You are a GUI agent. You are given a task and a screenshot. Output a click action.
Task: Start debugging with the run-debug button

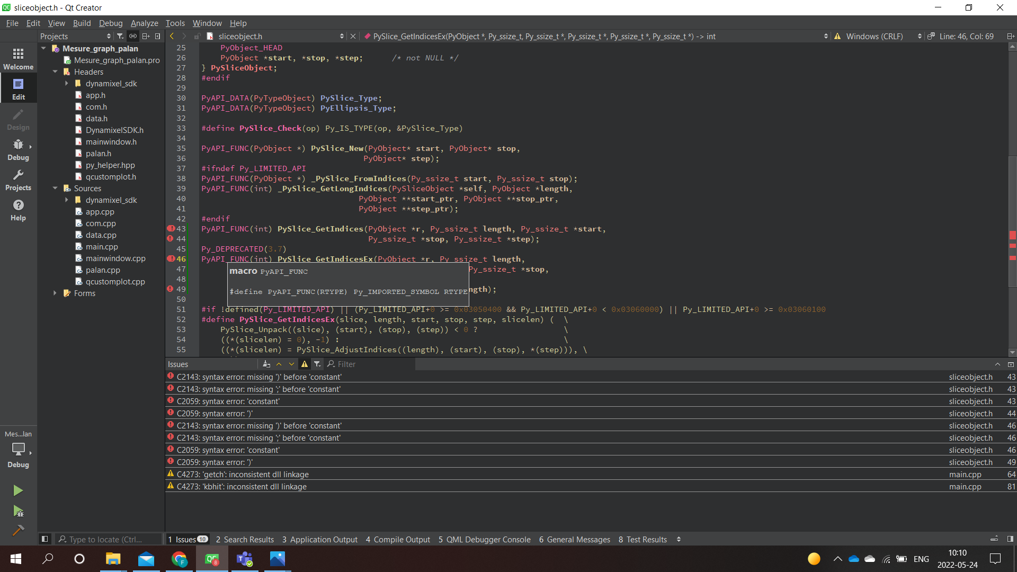(18, 511)
